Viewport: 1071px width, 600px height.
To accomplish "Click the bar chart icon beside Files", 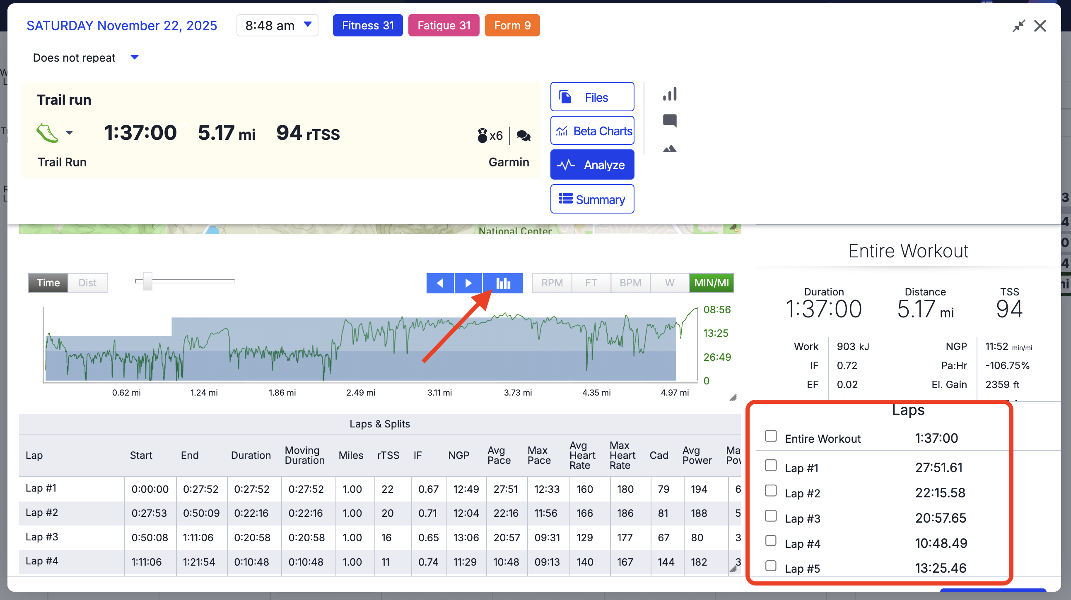I will tap(670, 94).
